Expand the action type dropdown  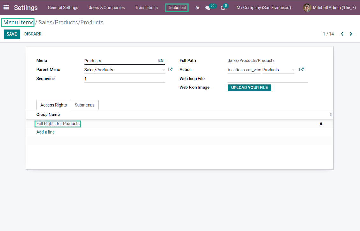point(259,70)
